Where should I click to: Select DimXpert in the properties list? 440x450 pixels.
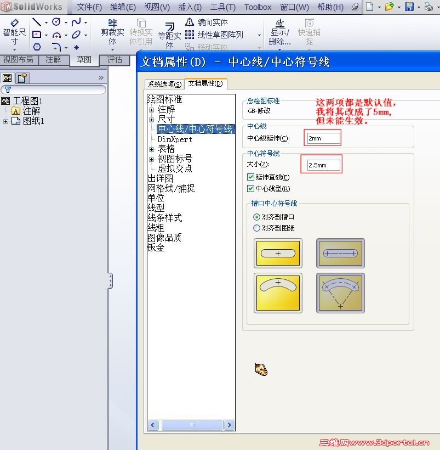coord(175,139)
